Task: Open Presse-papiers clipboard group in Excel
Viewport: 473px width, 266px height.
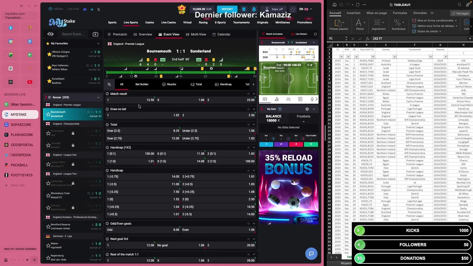Action: pyautogui.click(x=339, y=24)
